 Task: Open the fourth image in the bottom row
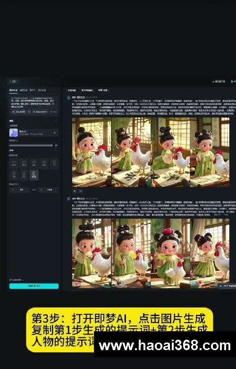[210, 253]
